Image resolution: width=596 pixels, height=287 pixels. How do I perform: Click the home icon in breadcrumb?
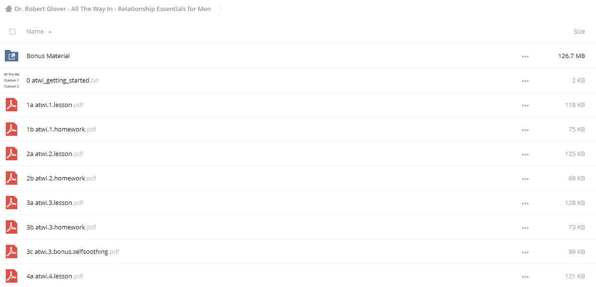[x=8, y=9]
